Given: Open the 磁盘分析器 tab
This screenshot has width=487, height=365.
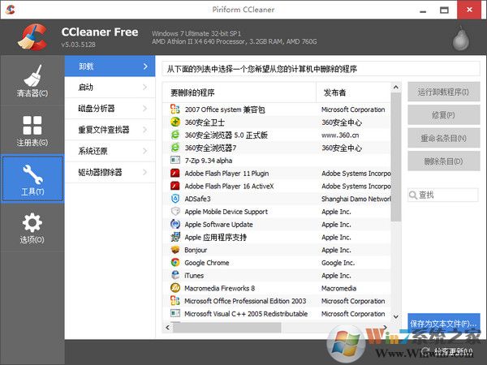Looking at the screenshot, I should (110, 109).
